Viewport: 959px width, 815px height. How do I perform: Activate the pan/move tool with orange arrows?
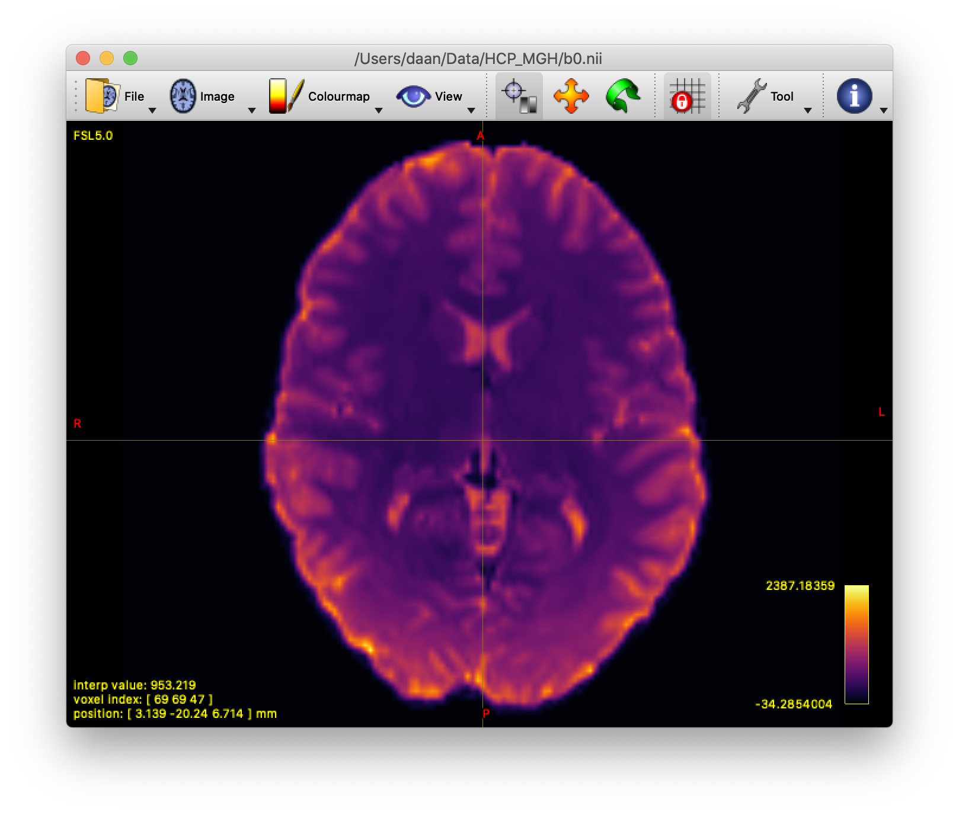click(570, 95)
